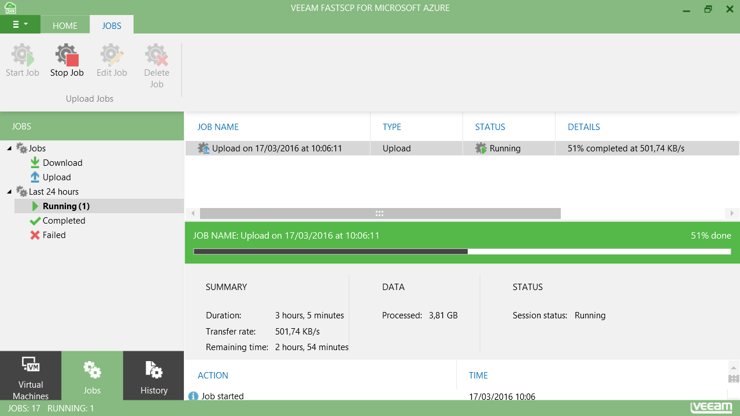Click the job list horizontal scrollbar thumb

[x=380, y=213]
